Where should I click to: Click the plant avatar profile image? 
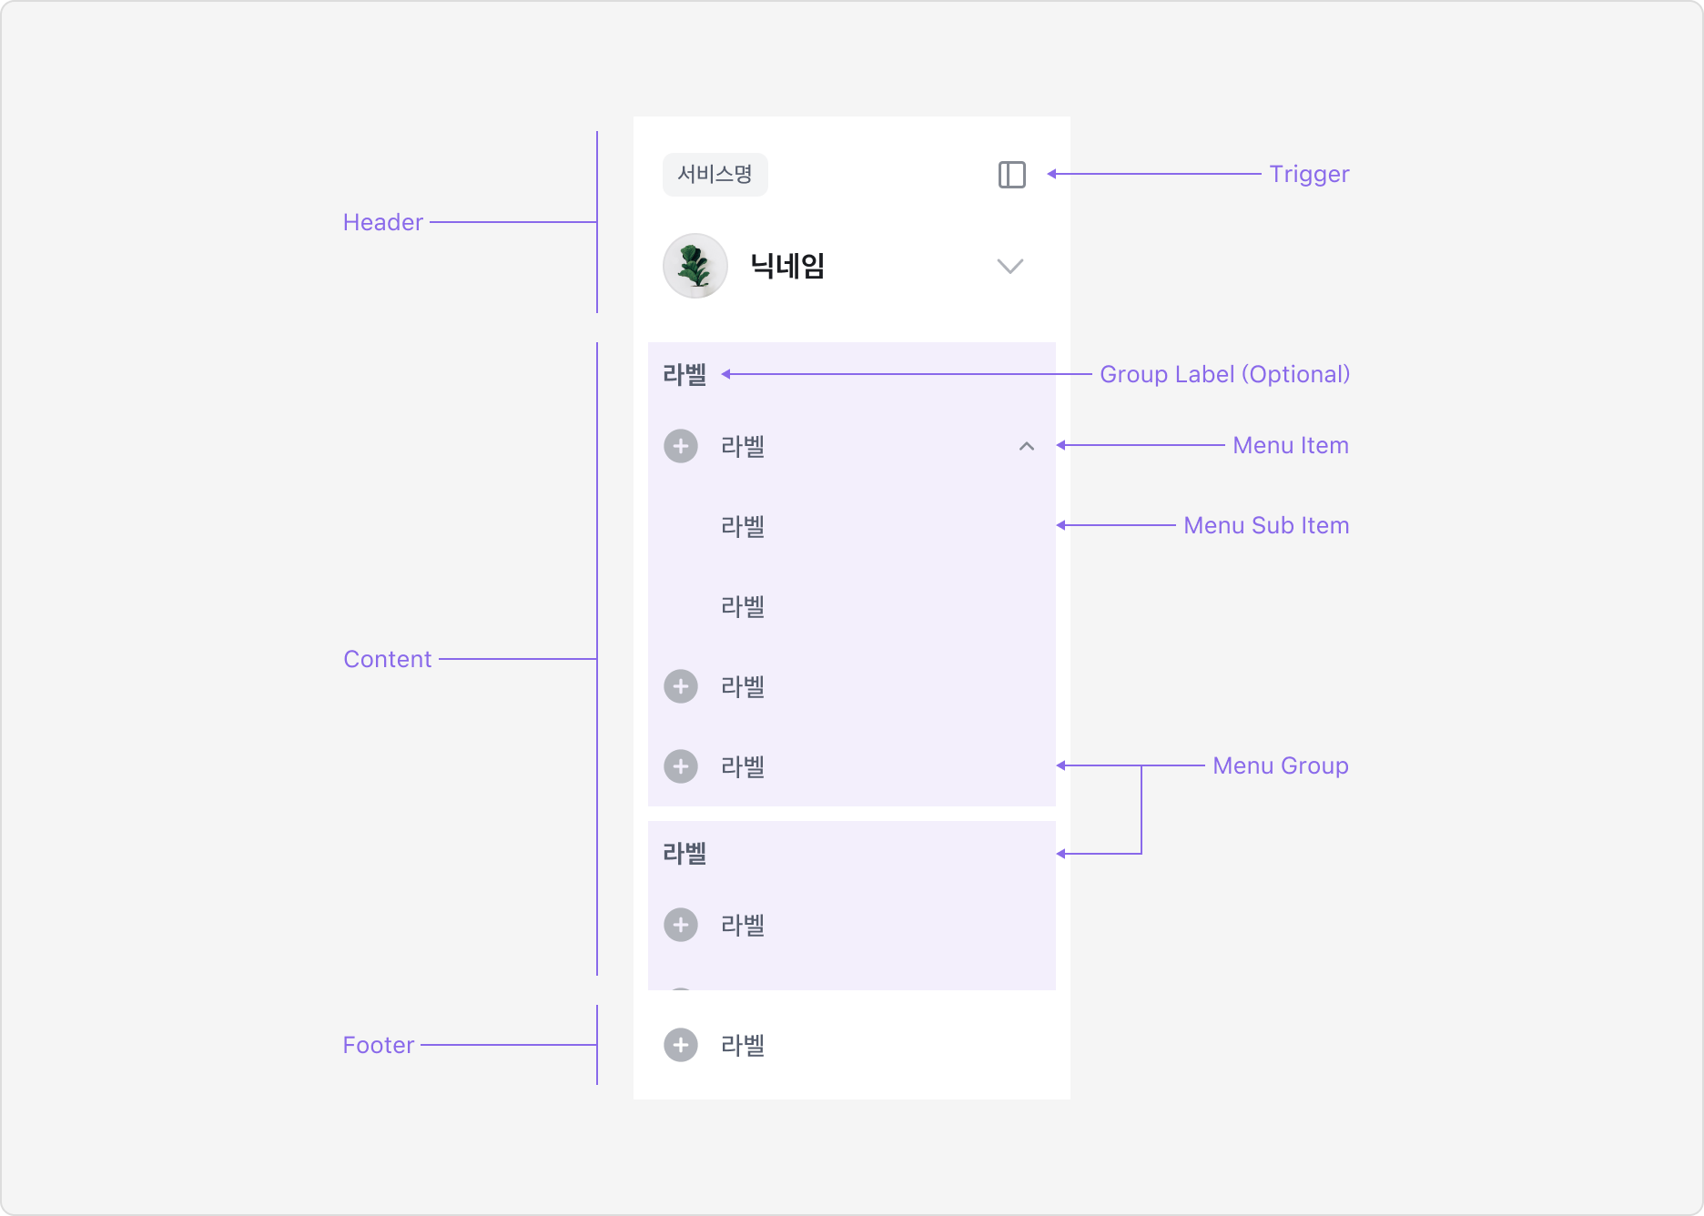pos(695,266)
